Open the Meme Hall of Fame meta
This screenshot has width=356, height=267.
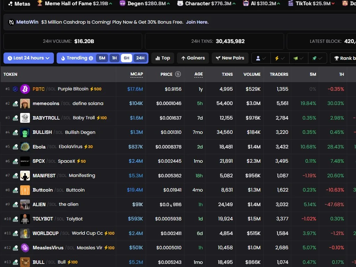[x=75, y=3]
